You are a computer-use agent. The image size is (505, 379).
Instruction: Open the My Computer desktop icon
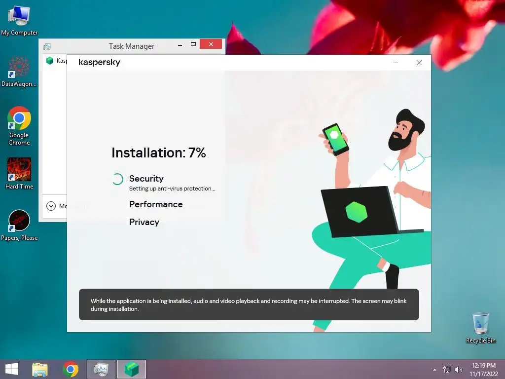click(19, 20)
